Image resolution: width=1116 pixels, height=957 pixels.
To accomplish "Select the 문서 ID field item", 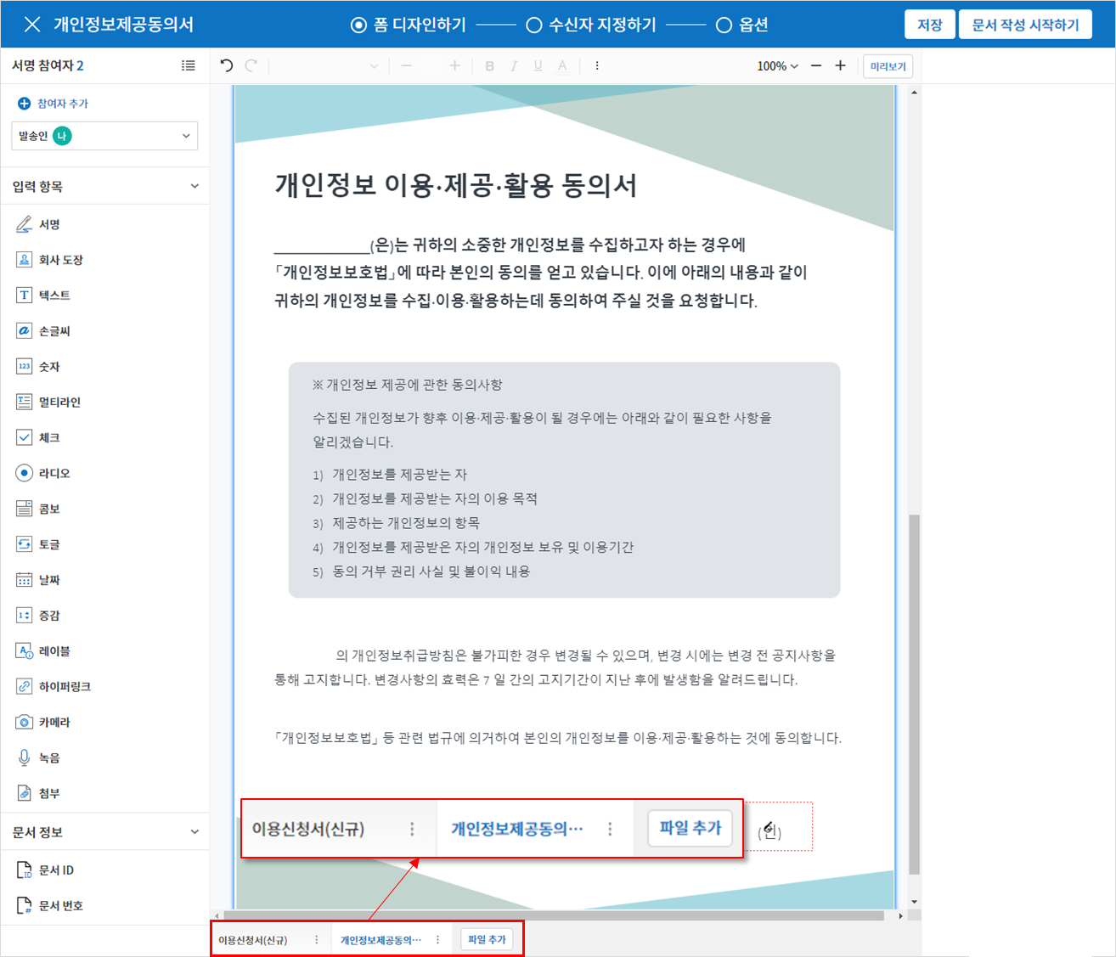I will point(45,870).
